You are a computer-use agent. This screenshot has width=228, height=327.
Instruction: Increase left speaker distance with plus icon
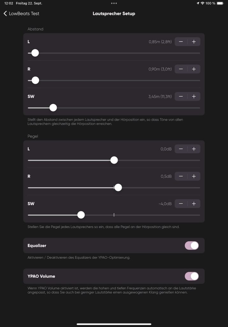[x=194, y=42]
